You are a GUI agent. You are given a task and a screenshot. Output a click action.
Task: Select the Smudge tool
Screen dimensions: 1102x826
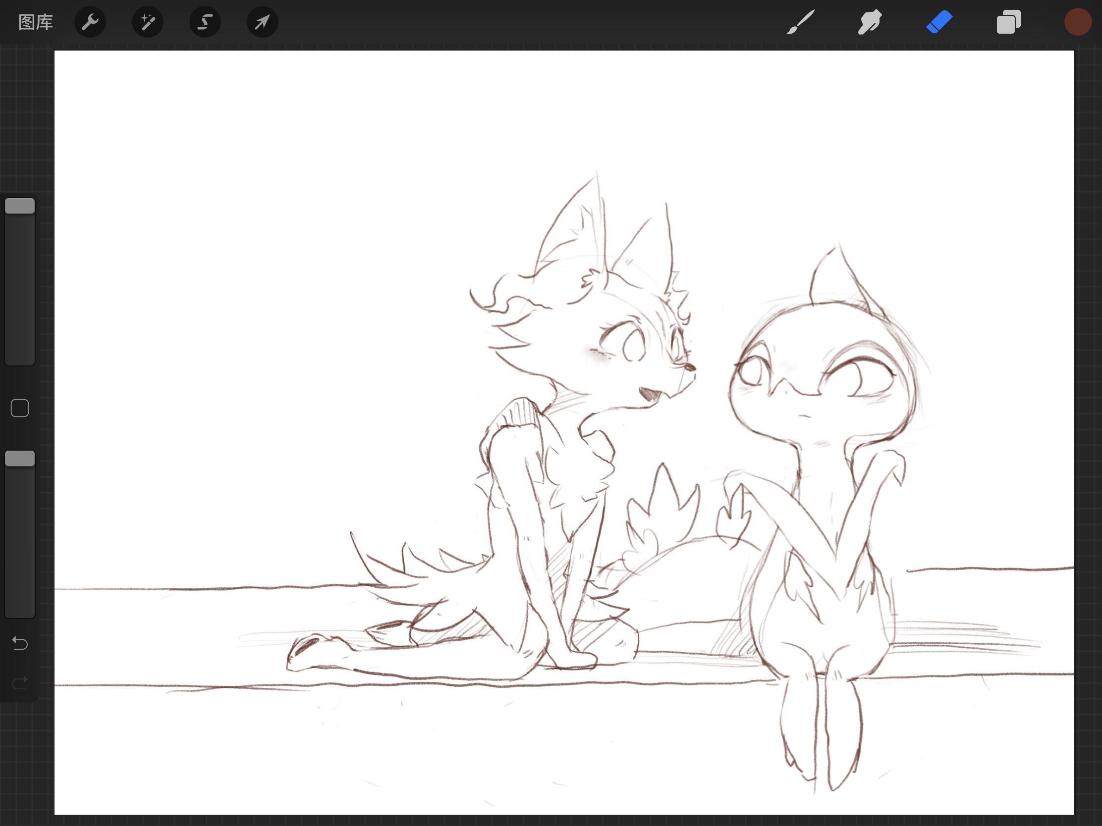click(x=870, y=22)
